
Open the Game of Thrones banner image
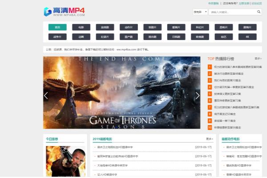tap(122, 93)
